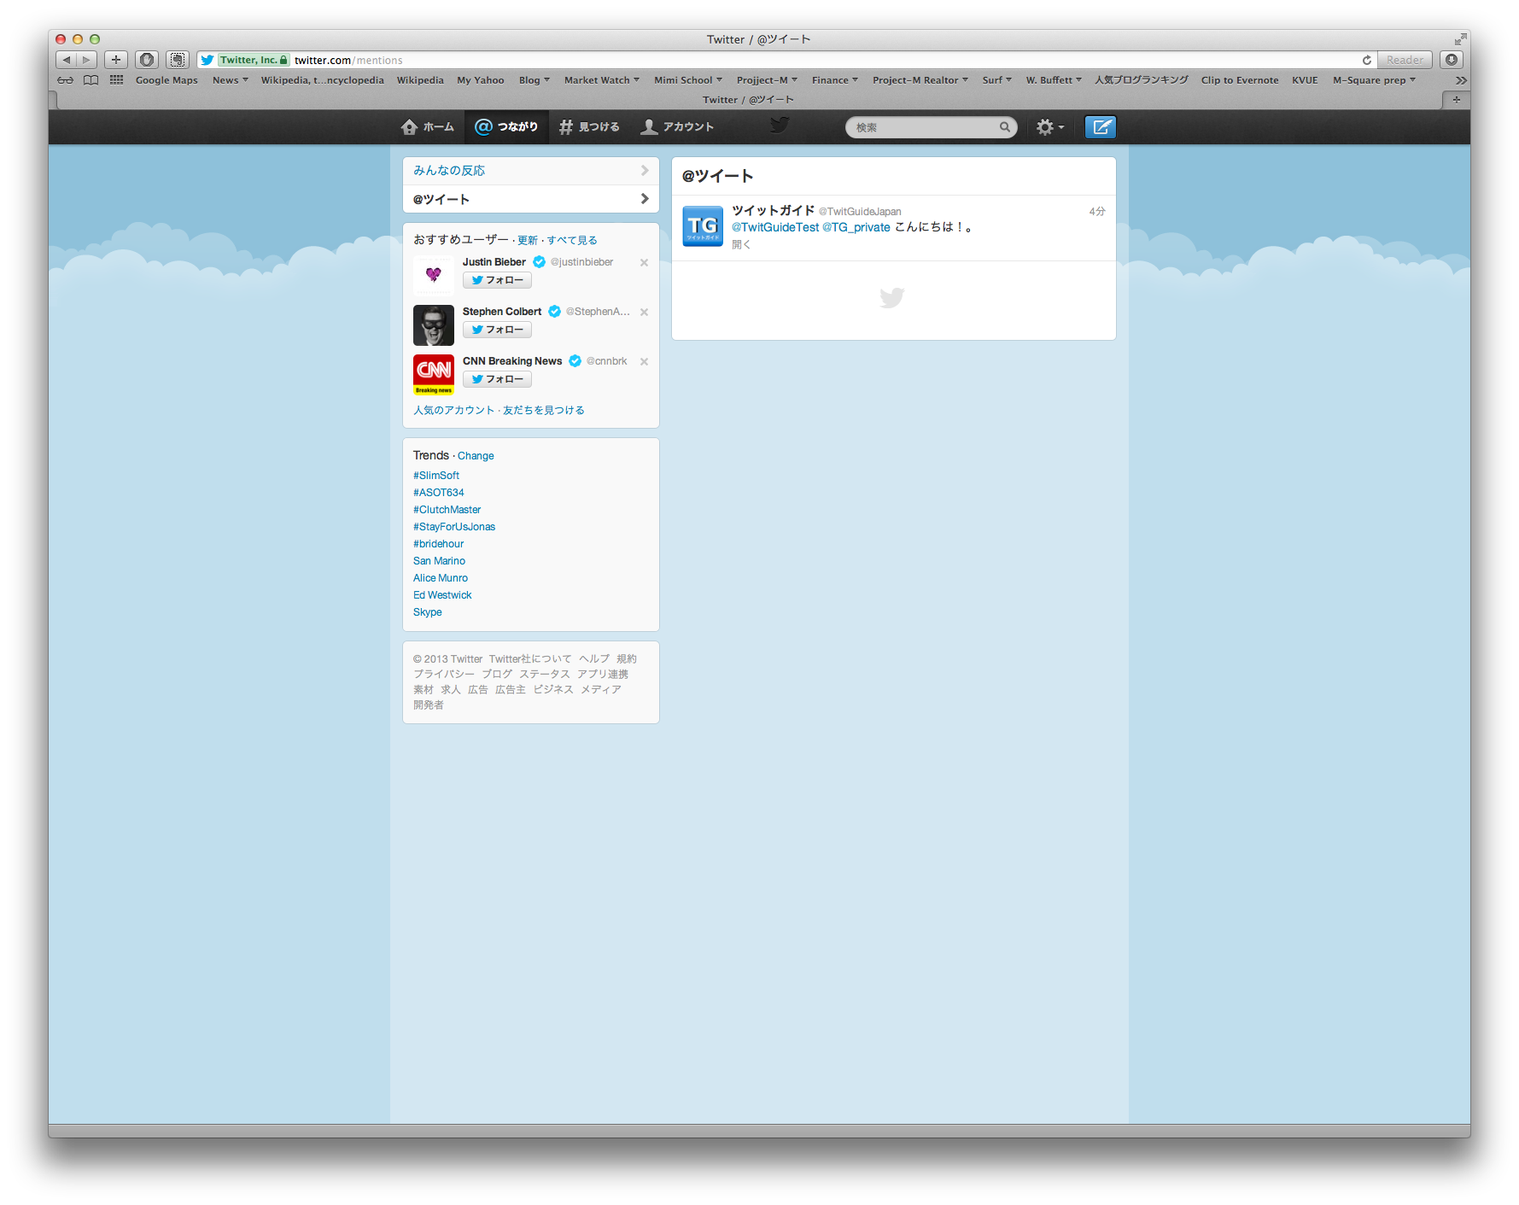The image size is (1519, 1205).
Task: Click the TG avatar of the tweet
Action: (703, 226)
